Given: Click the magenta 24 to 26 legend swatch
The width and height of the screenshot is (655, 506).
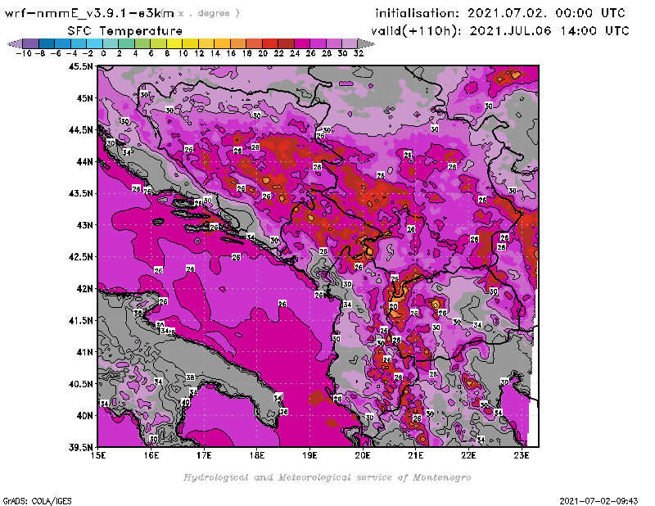Looking at the screenshot, I should coord(302,43).
